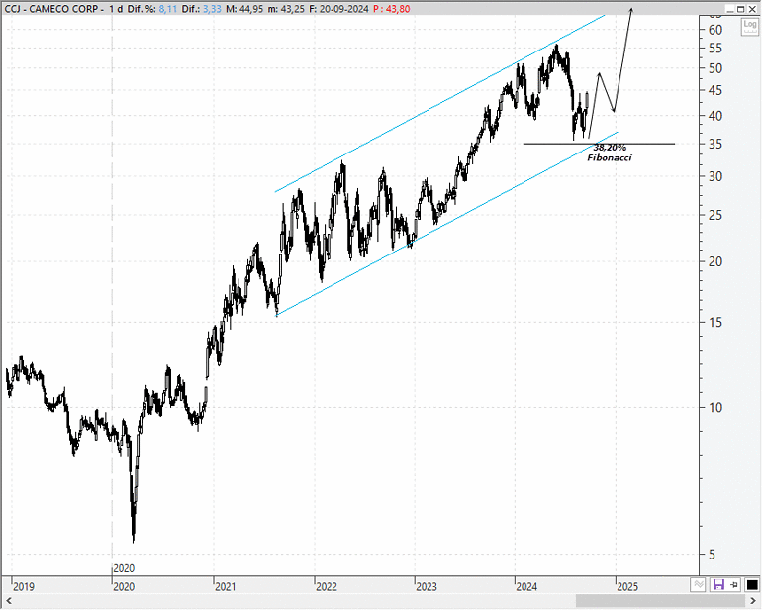Click the Dif. % value 8,11
Image resolution: width=762 pixels, height=610 pixels.
click(167, 9)
